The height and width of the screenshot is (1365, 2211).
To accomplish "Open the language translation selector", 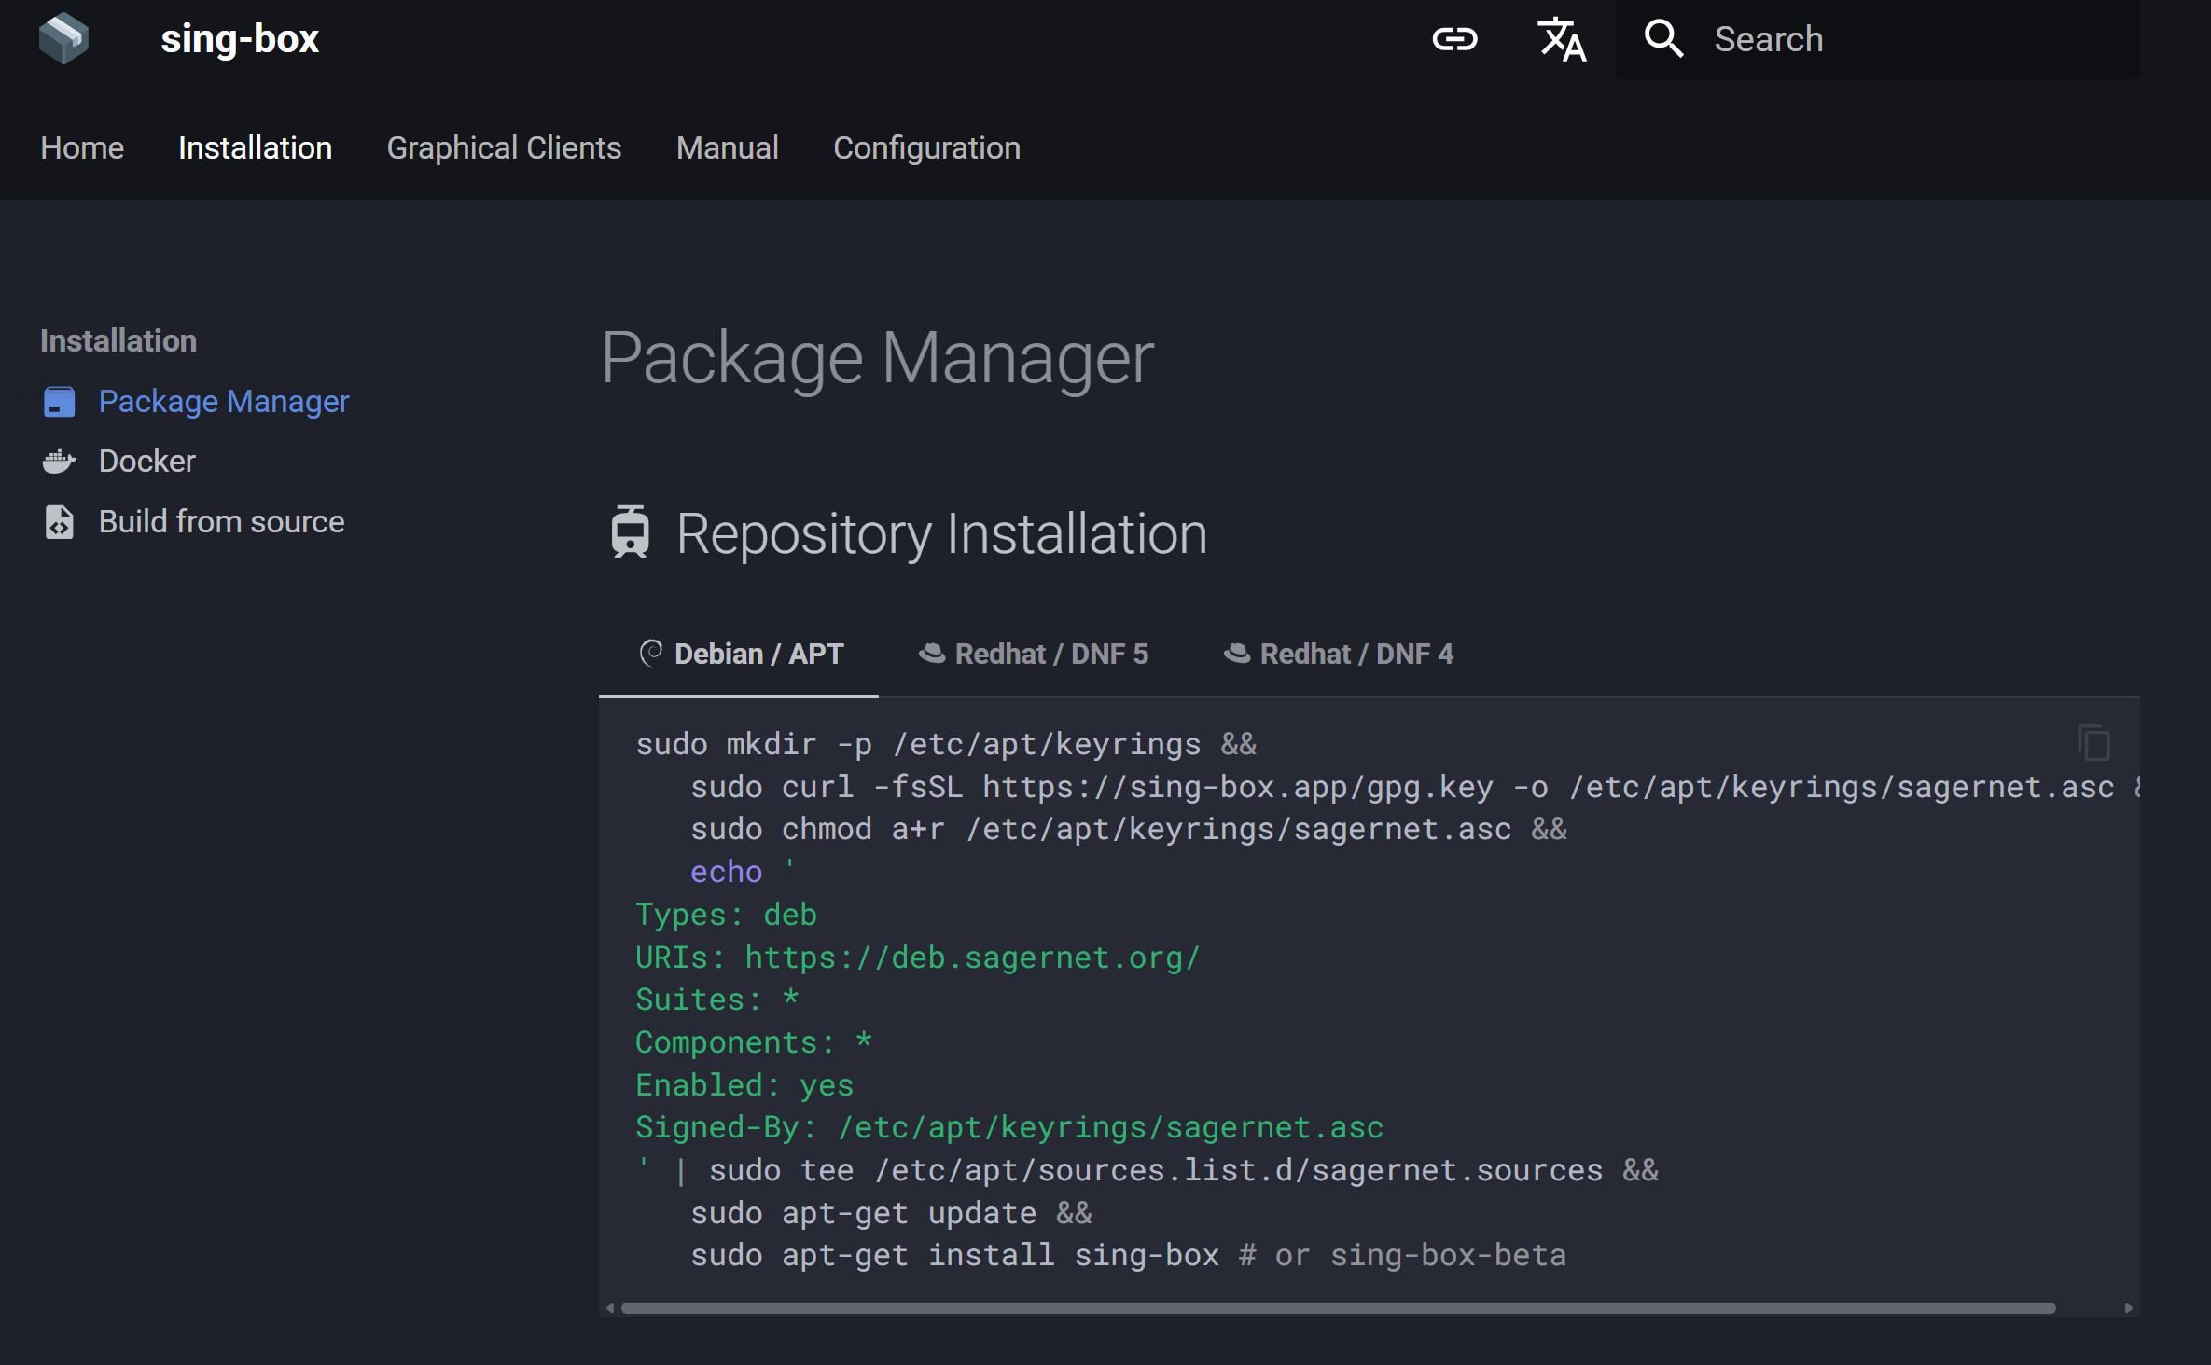I will (x=1561, y=39).
